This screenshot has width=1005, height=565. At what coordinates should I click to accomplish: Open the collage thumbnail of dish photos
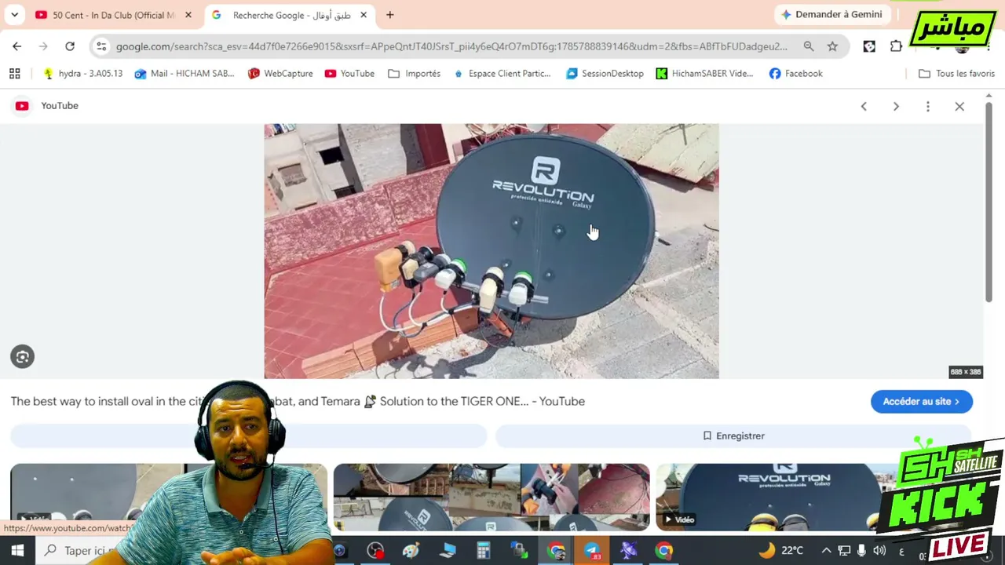(492, 498)
